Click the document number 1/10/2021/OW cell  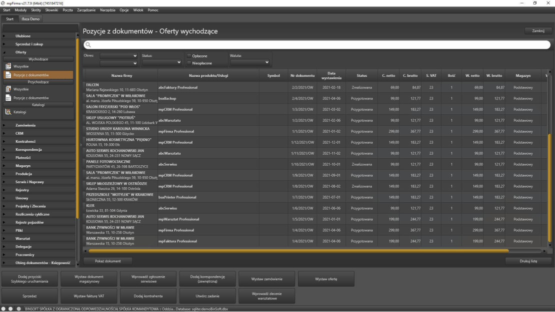point(302,164)
